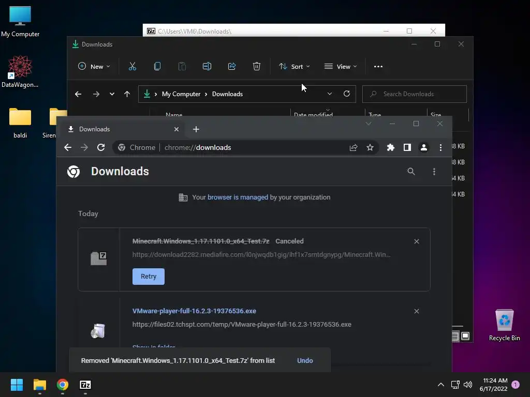This screenshot has height=397, width=530.
Task: Click the Share icon in Explorer toolbar
Action: coord(232,67)
